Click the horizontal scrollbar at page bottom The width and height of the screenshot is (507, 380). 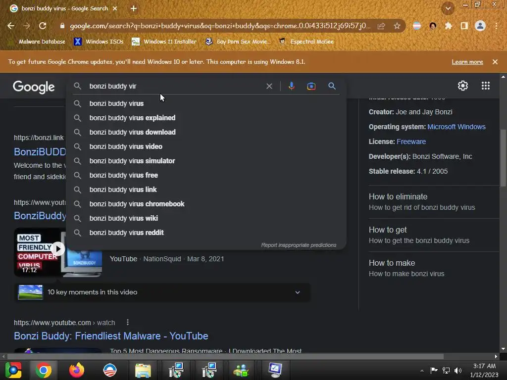pos(225,356)
